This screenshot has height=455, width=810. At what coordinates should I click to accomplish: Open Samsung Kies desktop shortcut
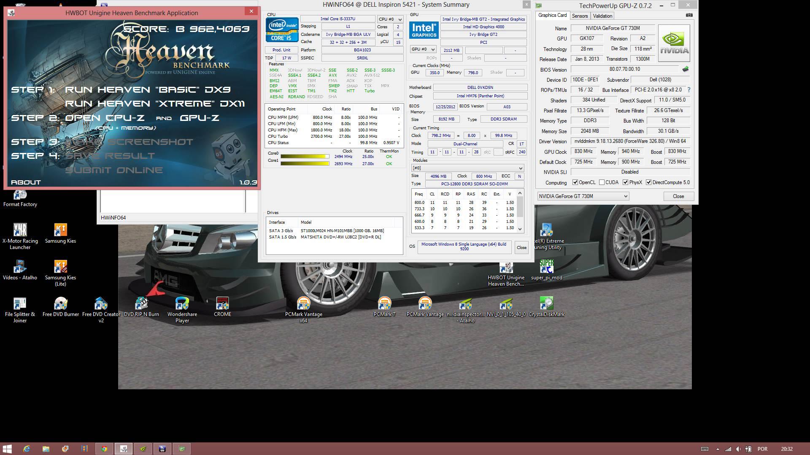[60, 233]
